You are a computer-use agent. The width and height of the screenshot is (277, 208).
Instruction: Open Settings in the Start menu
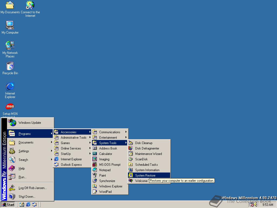pyautogui.click(x=30, y=151)
